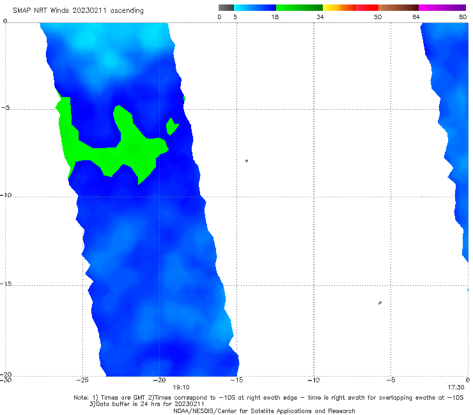
Task: Click the small island marker near -14 longitude
Action: [247, 161]
